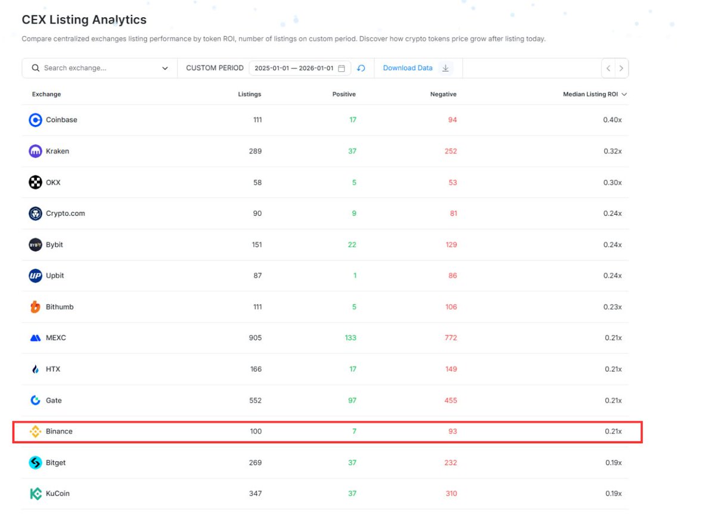Click MEXC's 133 positive value
This screenshot has width=715, height=517.
350,338
